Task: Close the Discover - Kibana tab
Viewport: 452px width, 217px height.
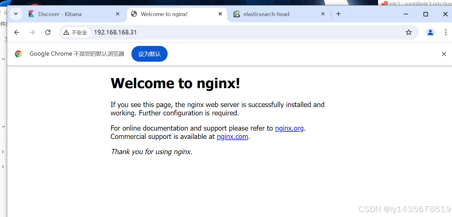Action: click(118, 14)
